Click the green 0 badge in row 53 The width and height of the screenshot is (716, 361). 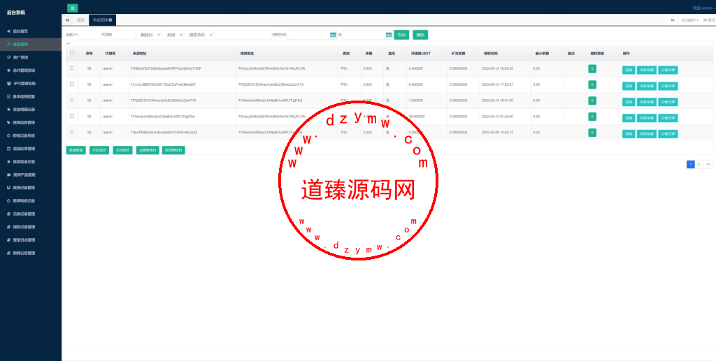point(592,117)
